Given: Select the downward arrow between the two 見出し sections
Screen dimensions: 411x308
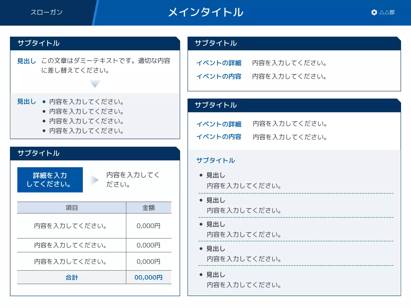Looking at the screenshot, I should coord(95,83).
